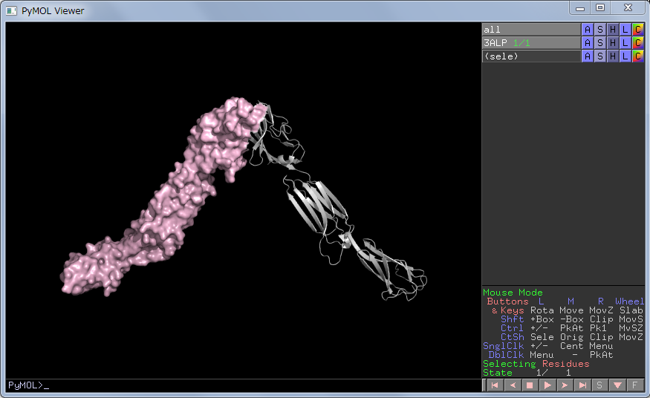The image size is (650, 398).
Task: Click Selecting Residues to change selection mode
Action: (x=536, y=364)
